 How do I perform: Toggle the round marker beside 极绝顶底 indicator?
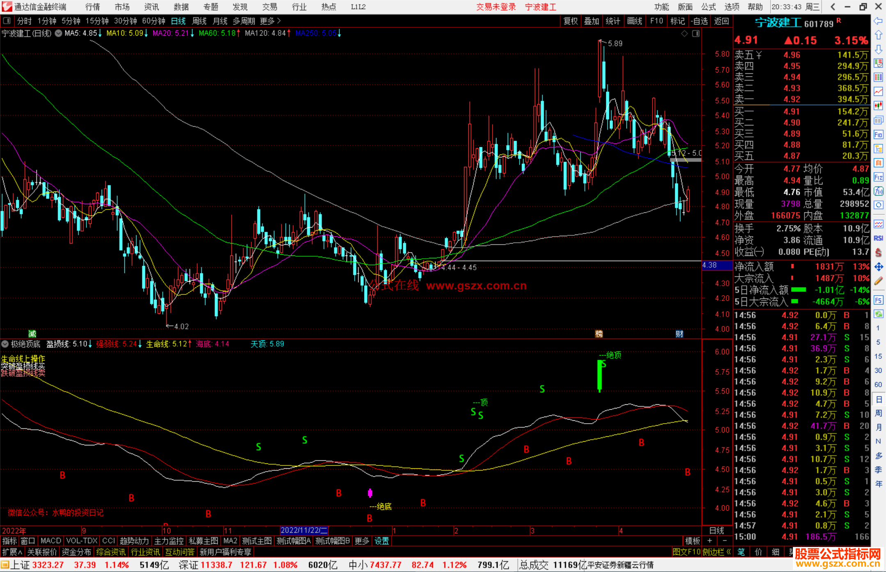pos(5,344)
